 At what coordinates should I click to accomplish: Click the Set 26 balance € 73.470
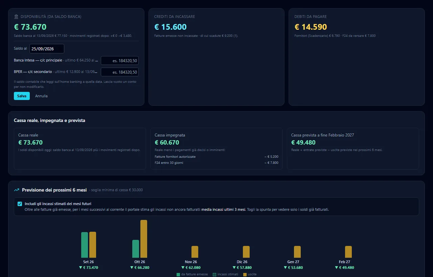(89, 268)
